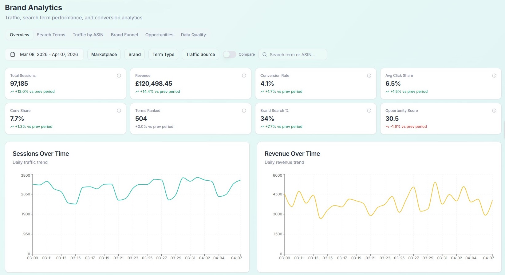Select the Overview tab

(x=20, y=35)
